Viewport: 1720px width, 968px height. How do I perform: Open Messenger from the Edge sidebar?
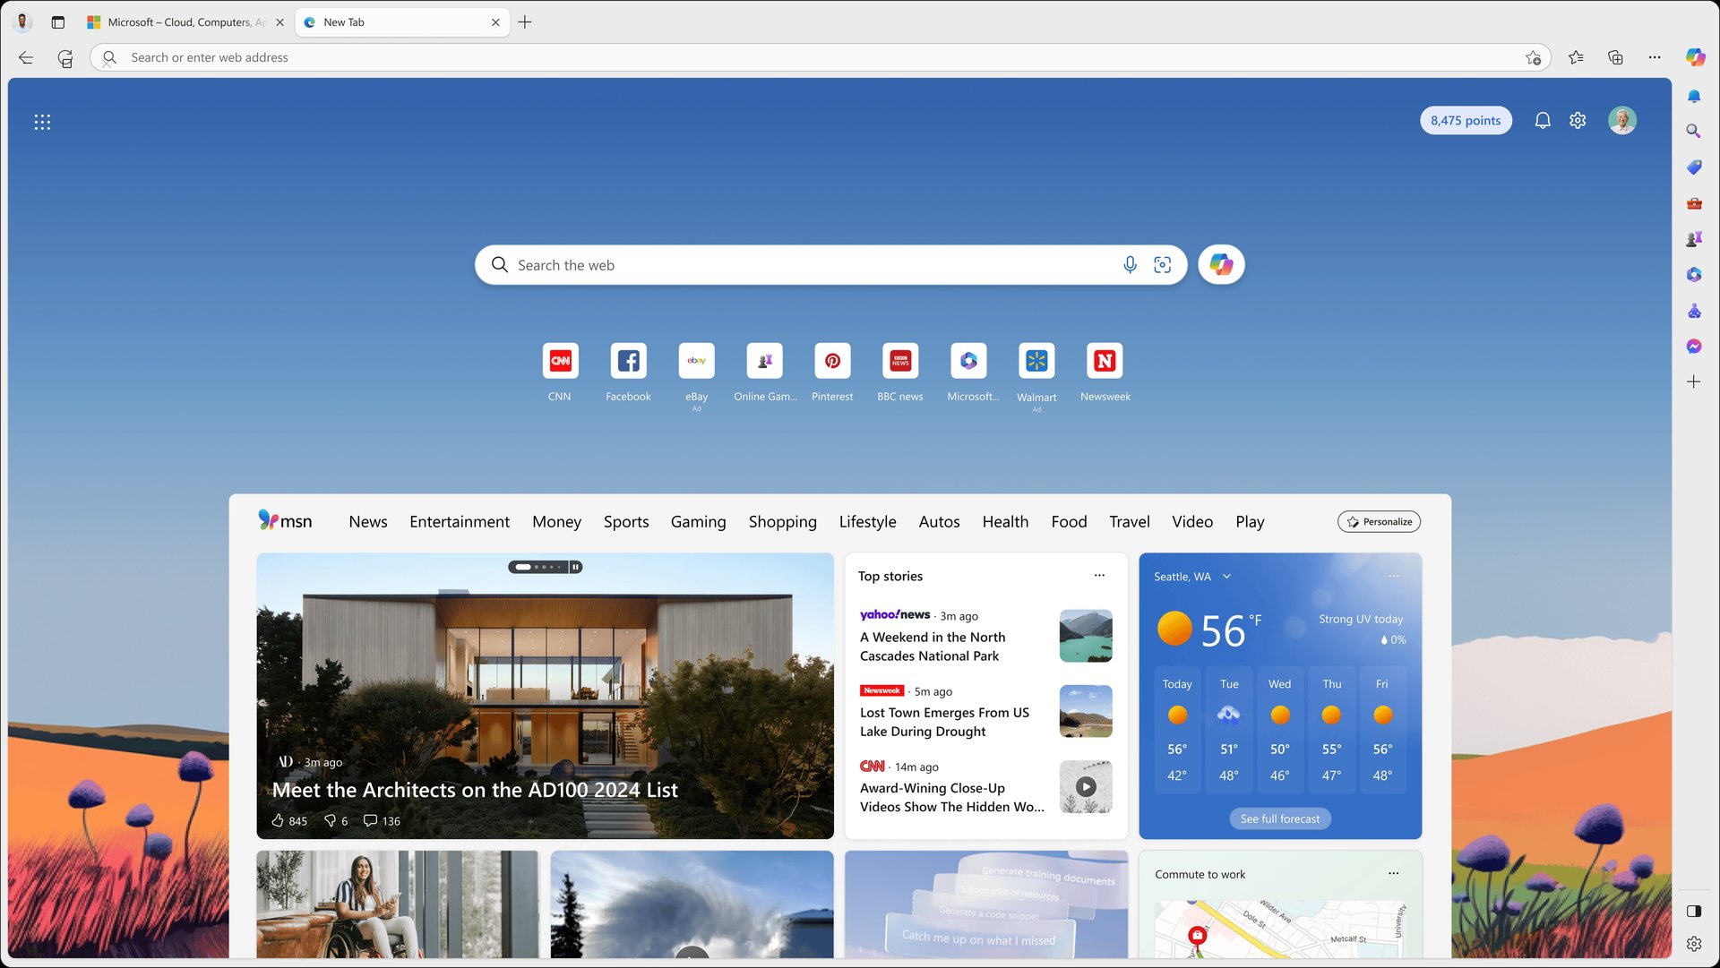(x=1694, y=346)
